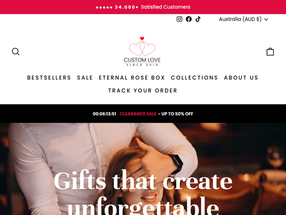Open the Instagram social link
This screenshot has width=286, height=215.
tap(179, 19)
